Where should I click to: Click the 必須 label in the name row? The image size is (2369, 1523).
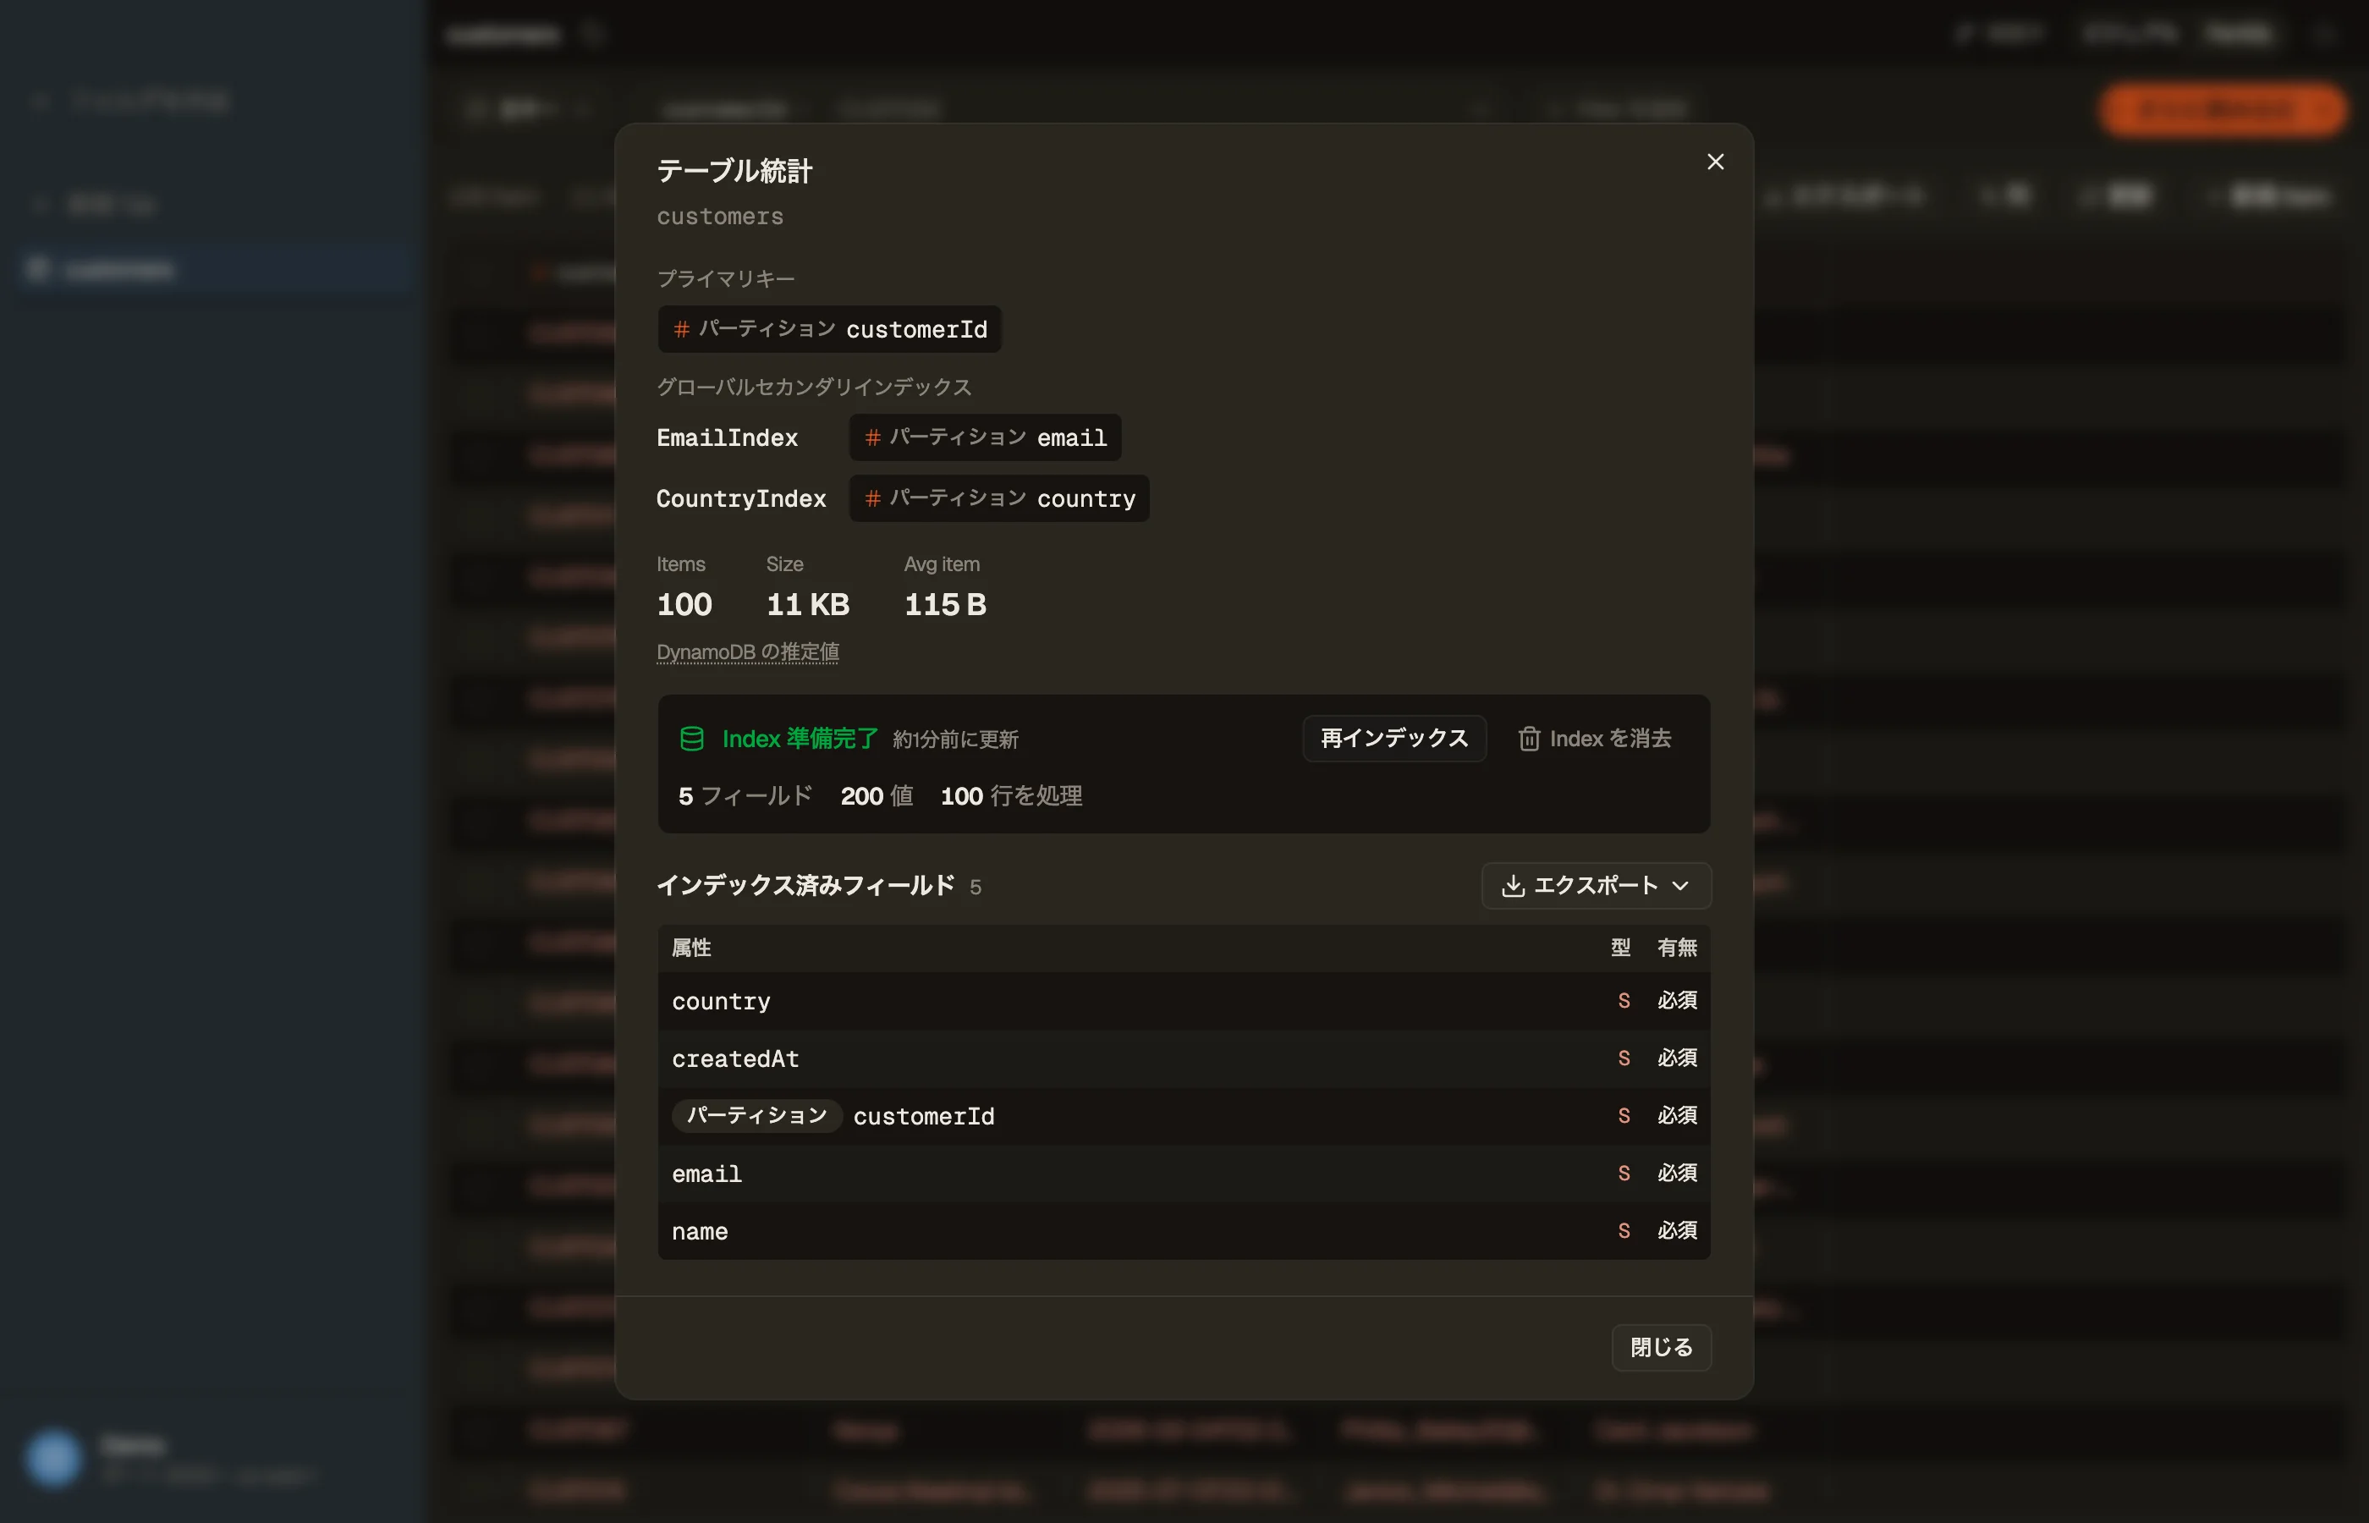point(1677,1230)
